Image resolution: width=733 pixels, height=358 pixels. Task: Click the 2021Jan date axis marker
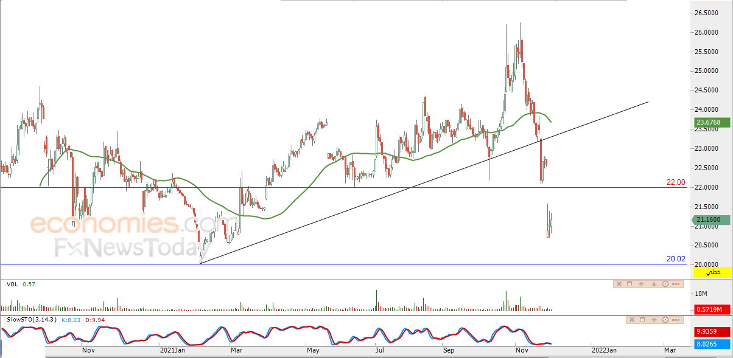tap(172, 350)
